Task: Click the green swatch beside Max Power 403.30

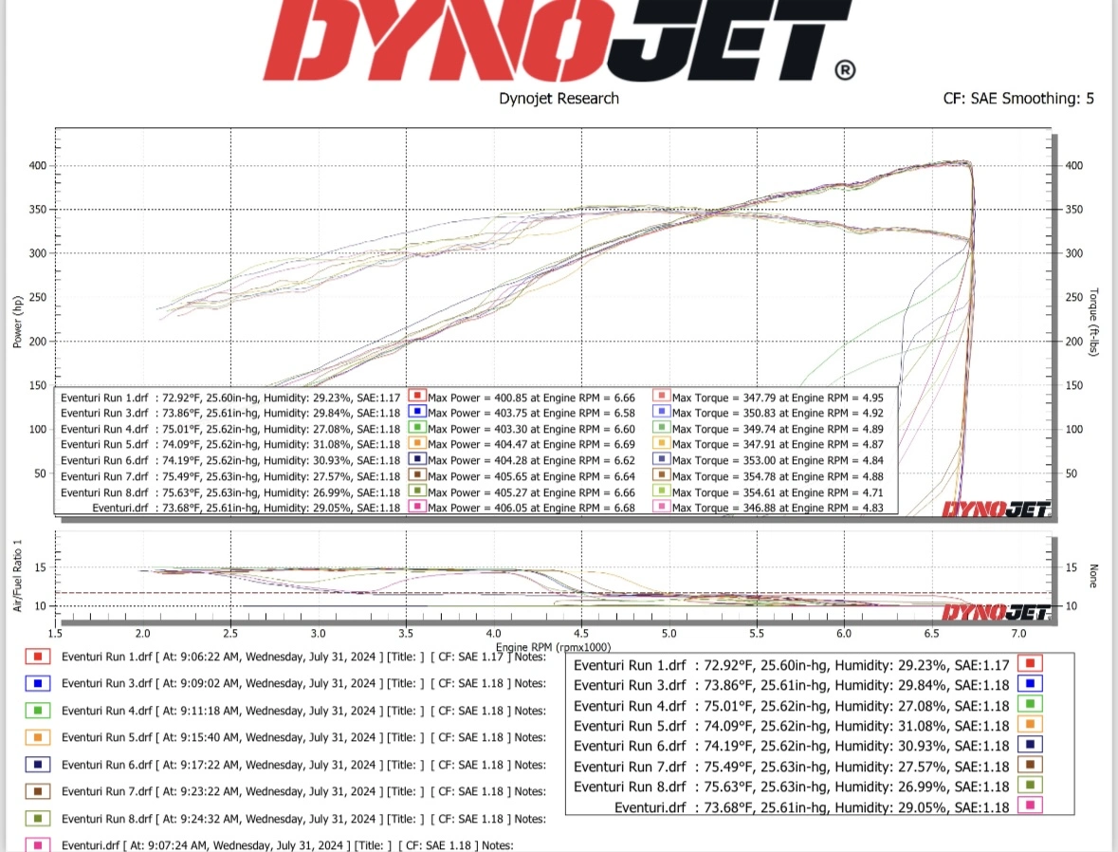Action: 417,428
